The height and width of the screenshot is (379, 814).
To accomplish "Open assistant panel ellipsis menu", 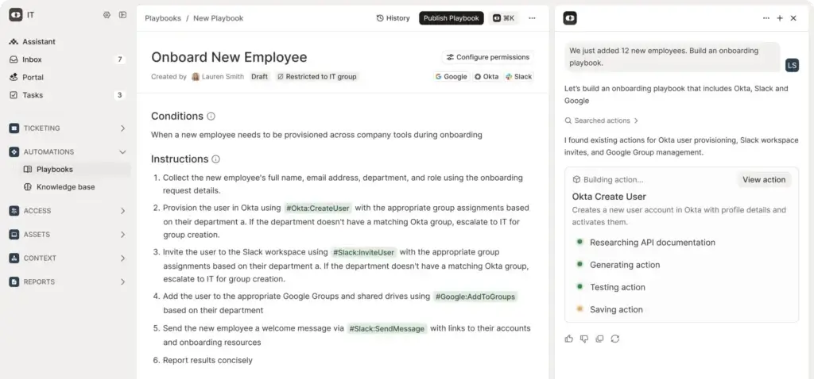I will pos(766,18).
